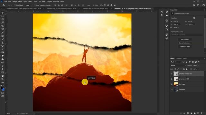Click the Home icon in the options bar

pos(4,5)
